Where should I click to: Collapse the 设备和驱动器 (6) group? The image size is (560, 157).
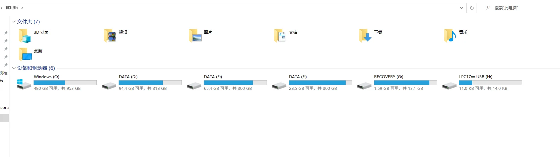pos(14,68)
